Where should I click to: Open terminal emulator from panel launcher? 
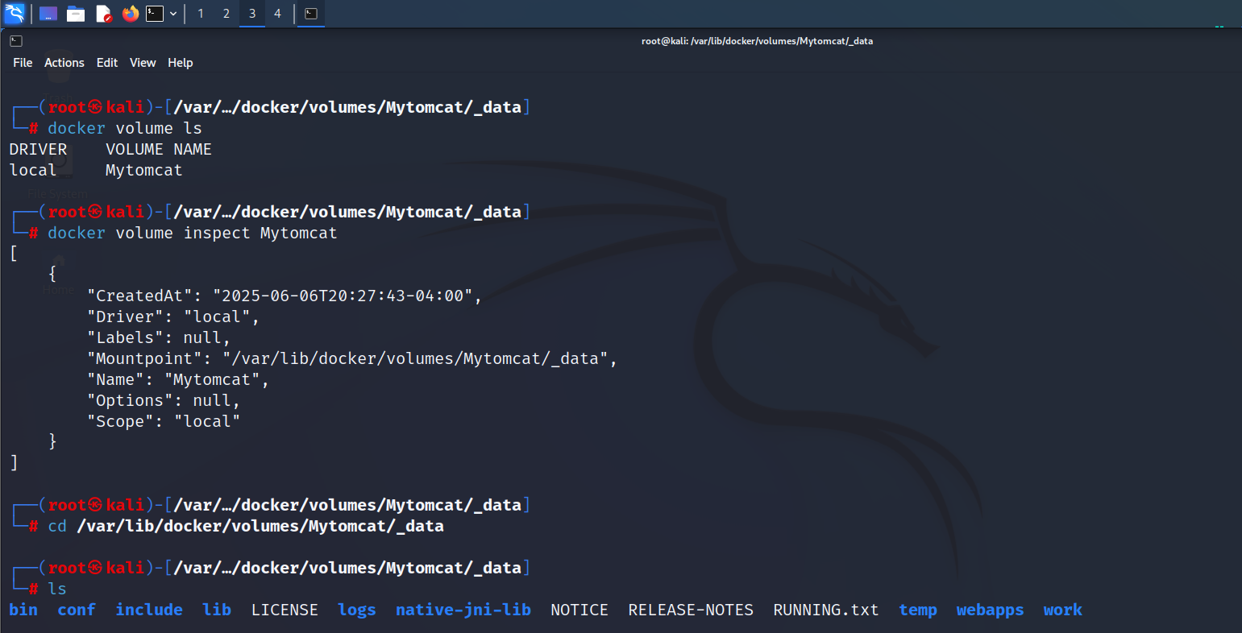click(155, 14)
